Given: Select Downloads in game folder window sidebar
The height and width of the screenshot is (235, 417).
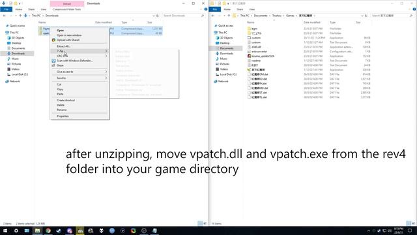Looking at the screenshot, I should click(x=227, y=54).
